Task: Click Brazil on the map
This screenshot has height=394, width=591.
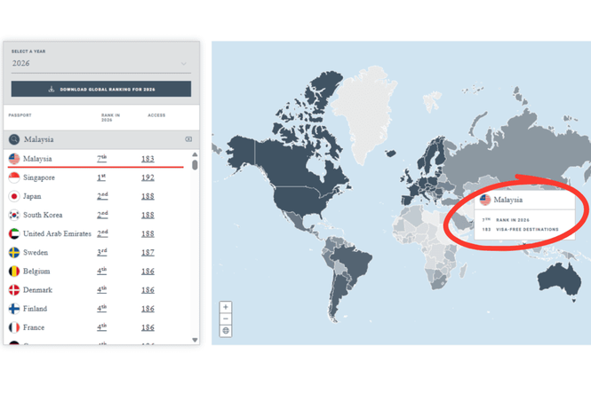Action: [x=353, y=260]
